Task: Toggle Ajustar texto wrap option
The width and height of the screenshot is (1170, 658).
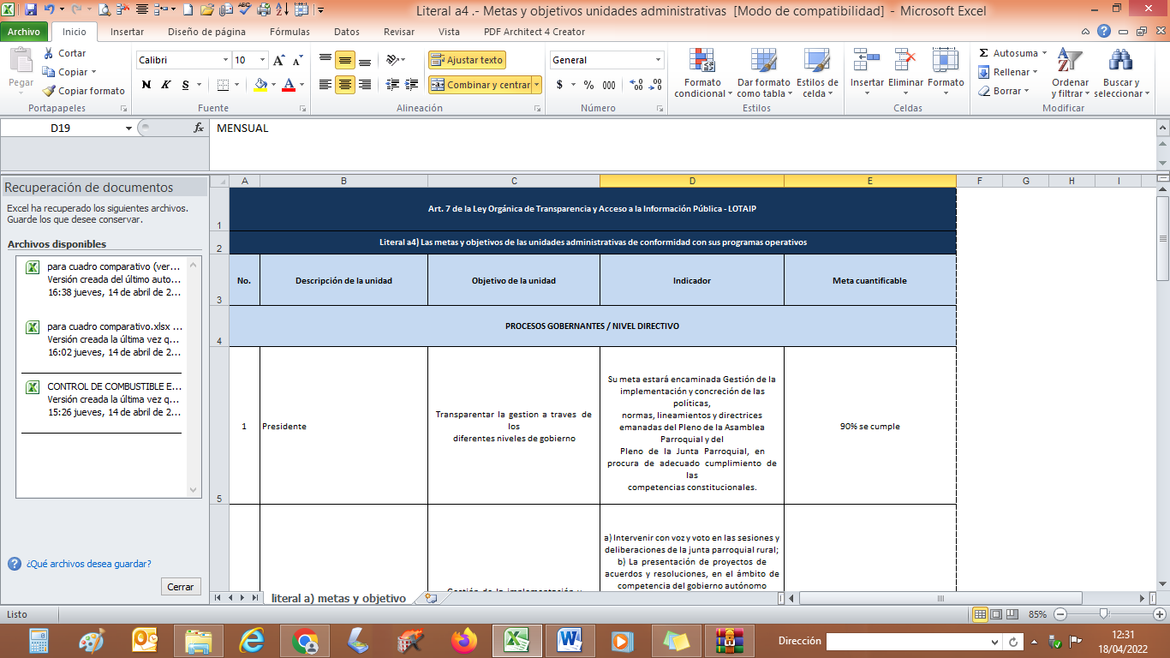Action: pyautogui.click(x=467, y=60)
